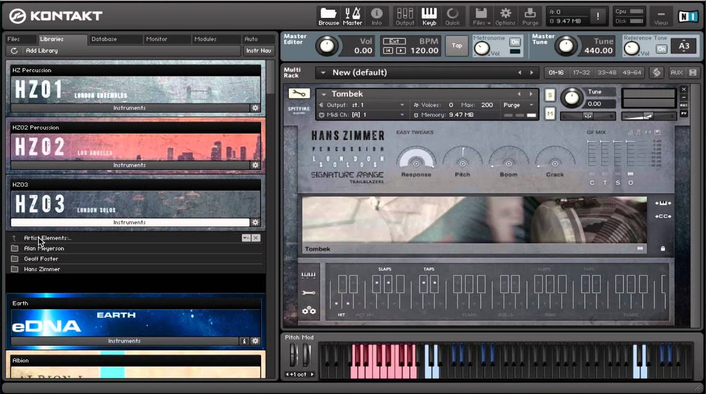The image size is (706, 394).
Task: Click the Native Instruments logo
Action: (x=687, y=17)
